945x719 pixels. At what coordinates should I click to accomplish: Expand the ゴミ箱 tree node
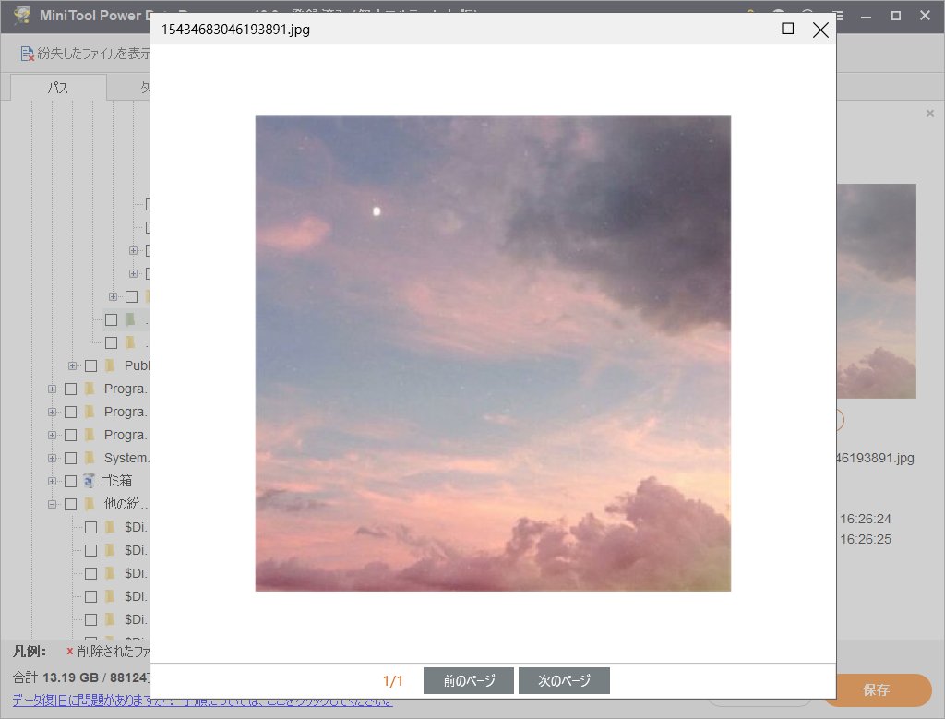pos(52,481)
